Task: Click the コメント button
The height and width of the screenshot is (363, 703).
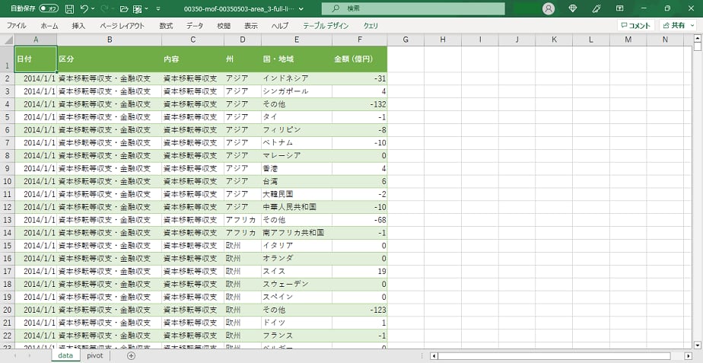Action: [635, 25]
